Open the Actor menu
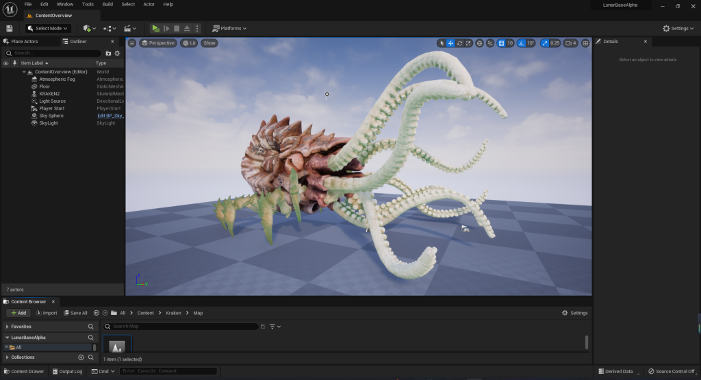Viewport: 701px width, 380px height. 149,4
